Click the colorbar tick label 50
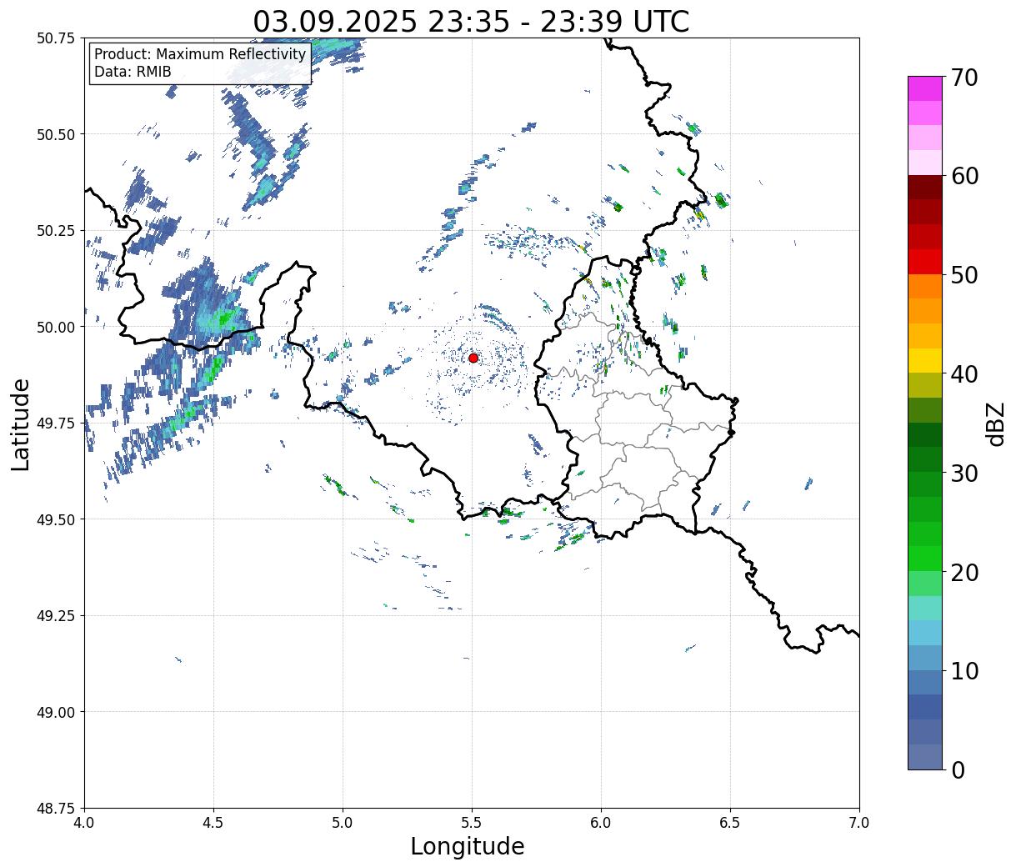Image resolution: width=1016 pixels, height=867 pixels. coord(964,275)
